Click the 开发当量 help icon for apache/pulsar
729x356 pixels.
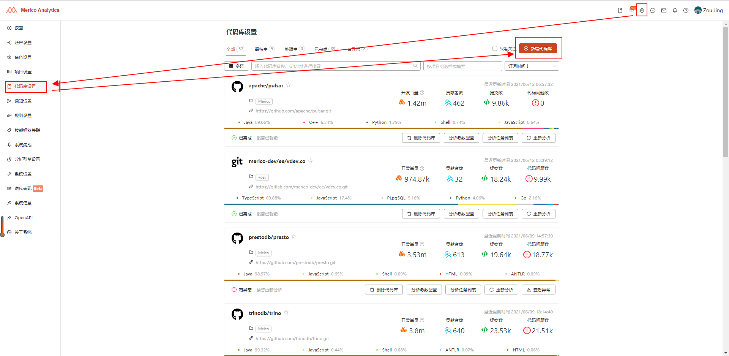[x=422, y=93]
